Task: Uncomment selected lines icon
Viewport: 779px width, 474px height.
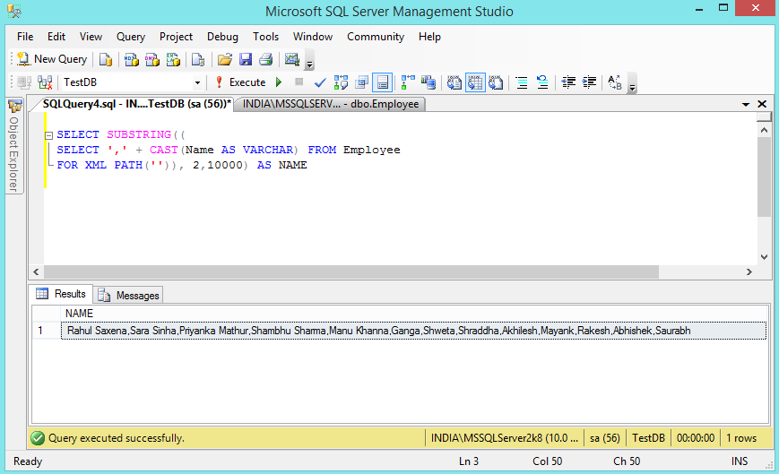Action: [542, 82]
